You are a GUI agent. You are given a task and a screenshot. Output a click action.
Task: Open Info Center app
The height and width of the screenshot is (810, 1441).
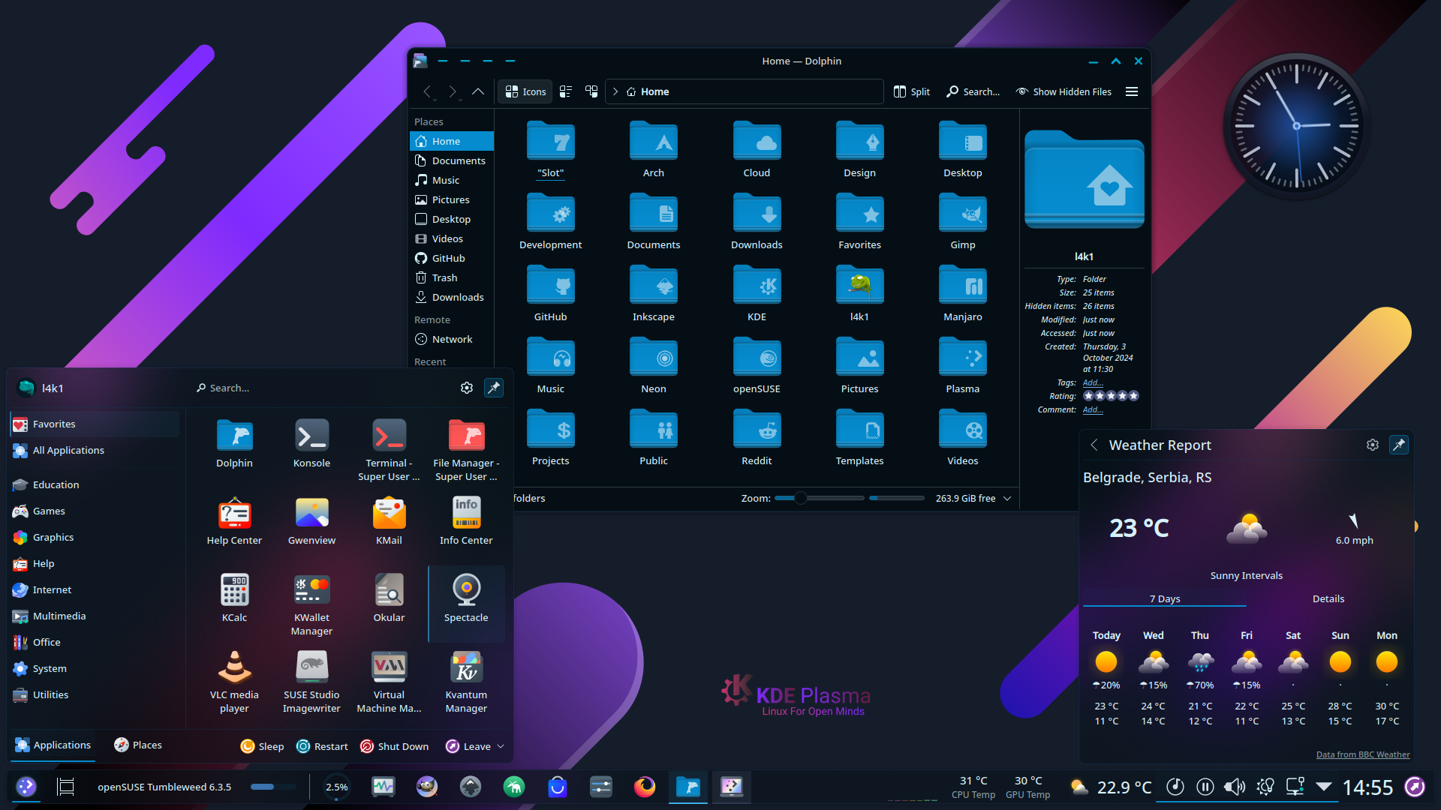point(466,520)
